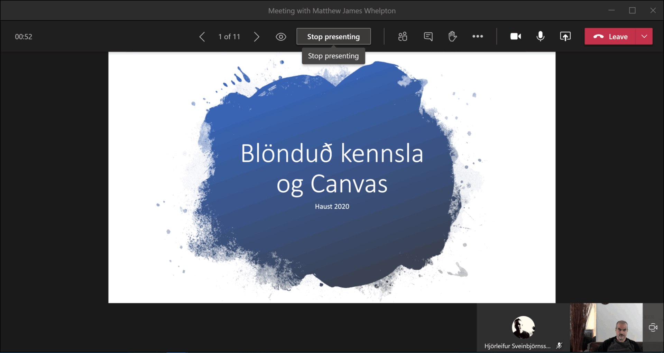Screen dimensions: 664x353
Task: Open the meeting chat conversation
Action: (428, 36)
